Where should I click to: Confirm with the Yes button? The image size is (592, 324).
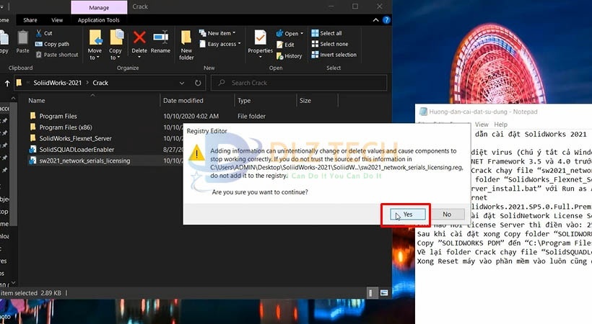pyautogui.click(x=408, y=215)
